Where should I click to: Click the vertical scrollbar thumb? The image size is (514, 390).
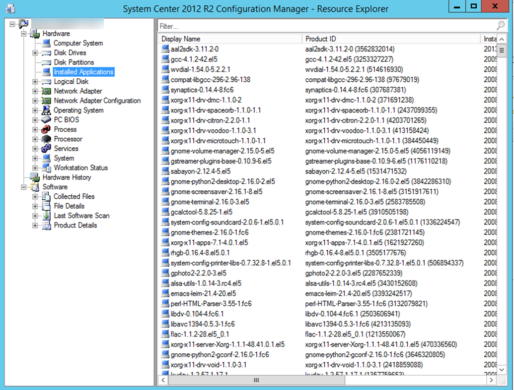click(502, 51)
